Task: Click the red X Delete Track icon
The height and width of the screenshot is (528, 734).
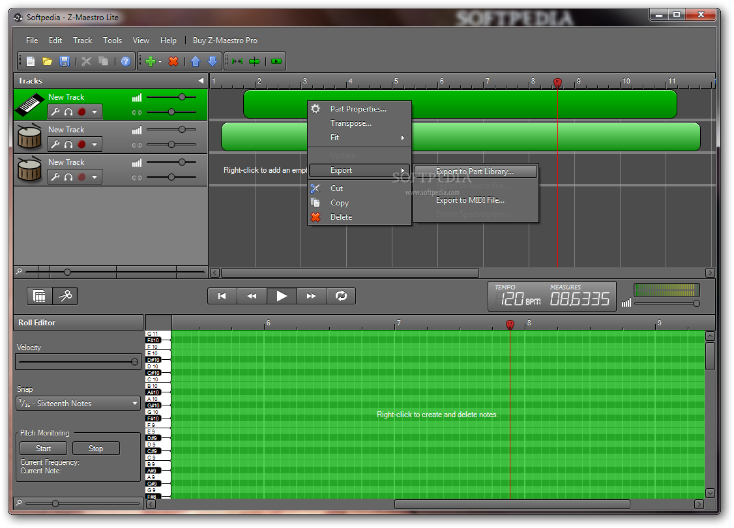Action: pos(173,61)
